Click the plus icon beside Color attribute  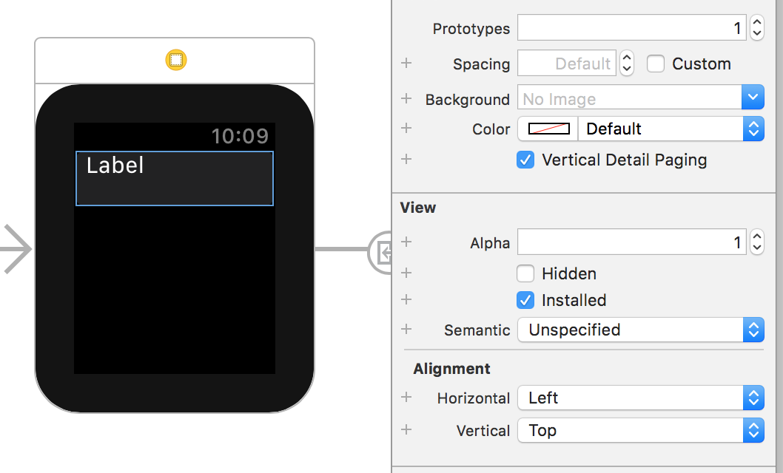pos(406,128)
